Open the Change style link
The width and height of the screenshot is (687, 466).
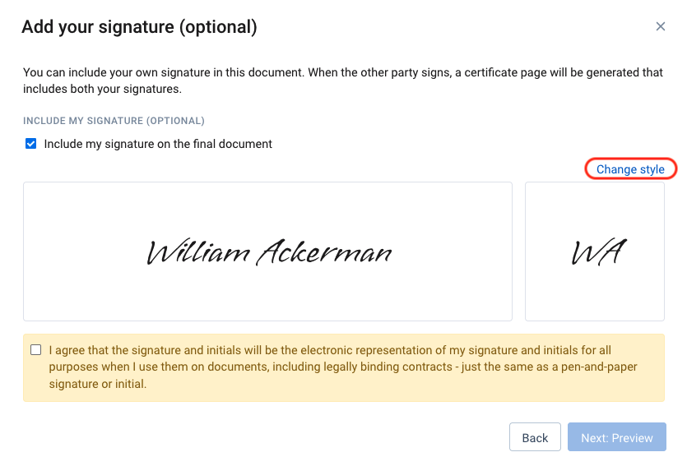pyautogui.click(x=630, y=169)
